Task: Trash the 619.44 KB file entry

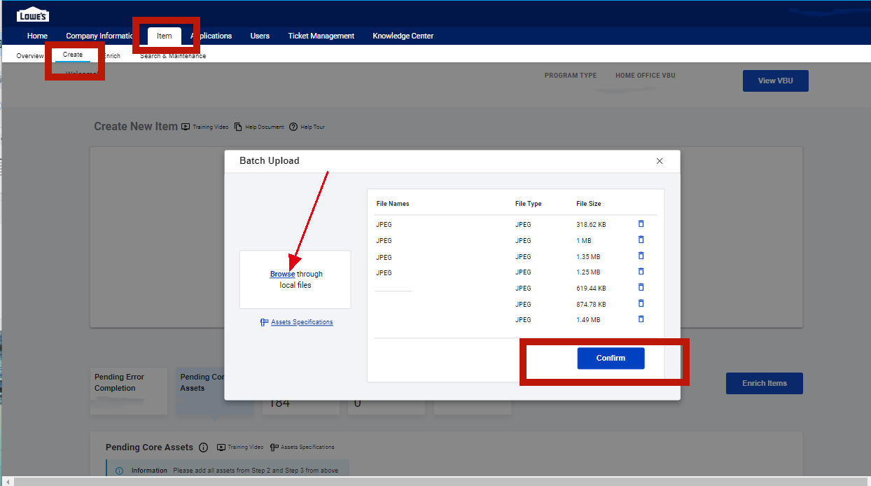Action: pos(641,287)
